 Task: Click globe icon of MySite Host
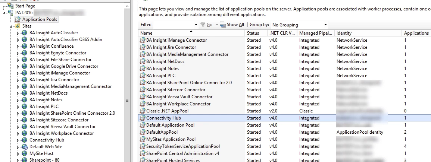25,153
